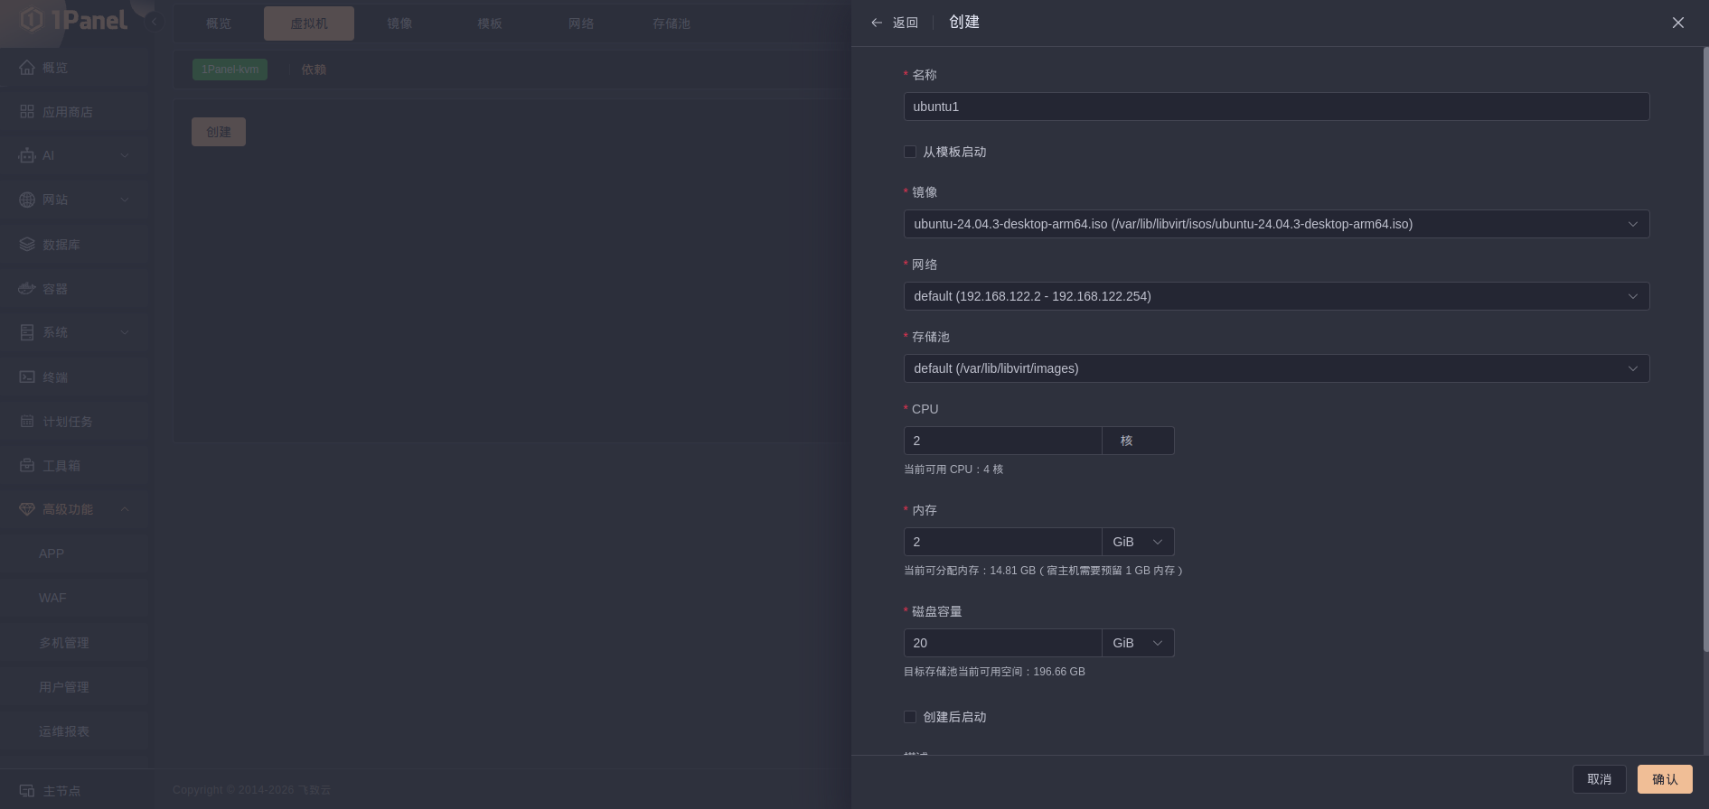Check the 创建后启动 checkbox
Viewport: 1709px width, 809px height.
910,717
